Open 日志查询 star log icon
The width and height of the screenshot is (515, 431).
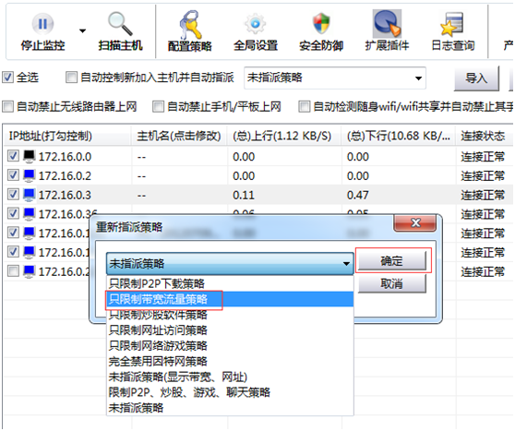pos(452,24)
